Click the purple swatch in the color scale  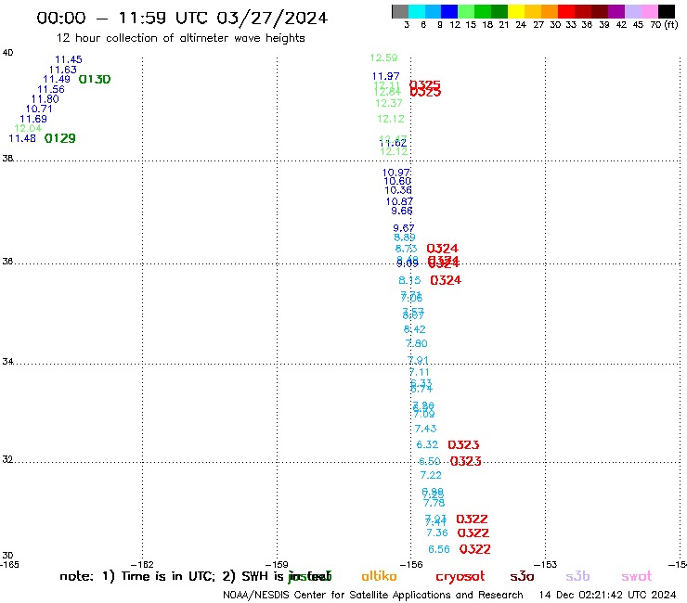point(616,11)
